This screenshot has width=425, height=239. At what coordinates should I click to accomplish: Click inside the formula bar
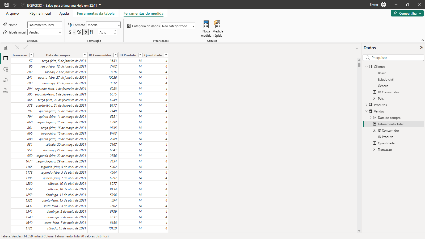point(194,48)
